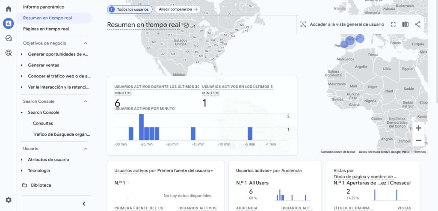Viewport: 438px width, 211px height.
Task: Open the Admin settings gear
Action: coord(8,200)
